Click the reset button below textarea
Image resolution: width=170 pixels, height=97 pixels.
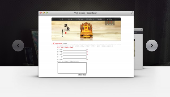coord(84,75)
